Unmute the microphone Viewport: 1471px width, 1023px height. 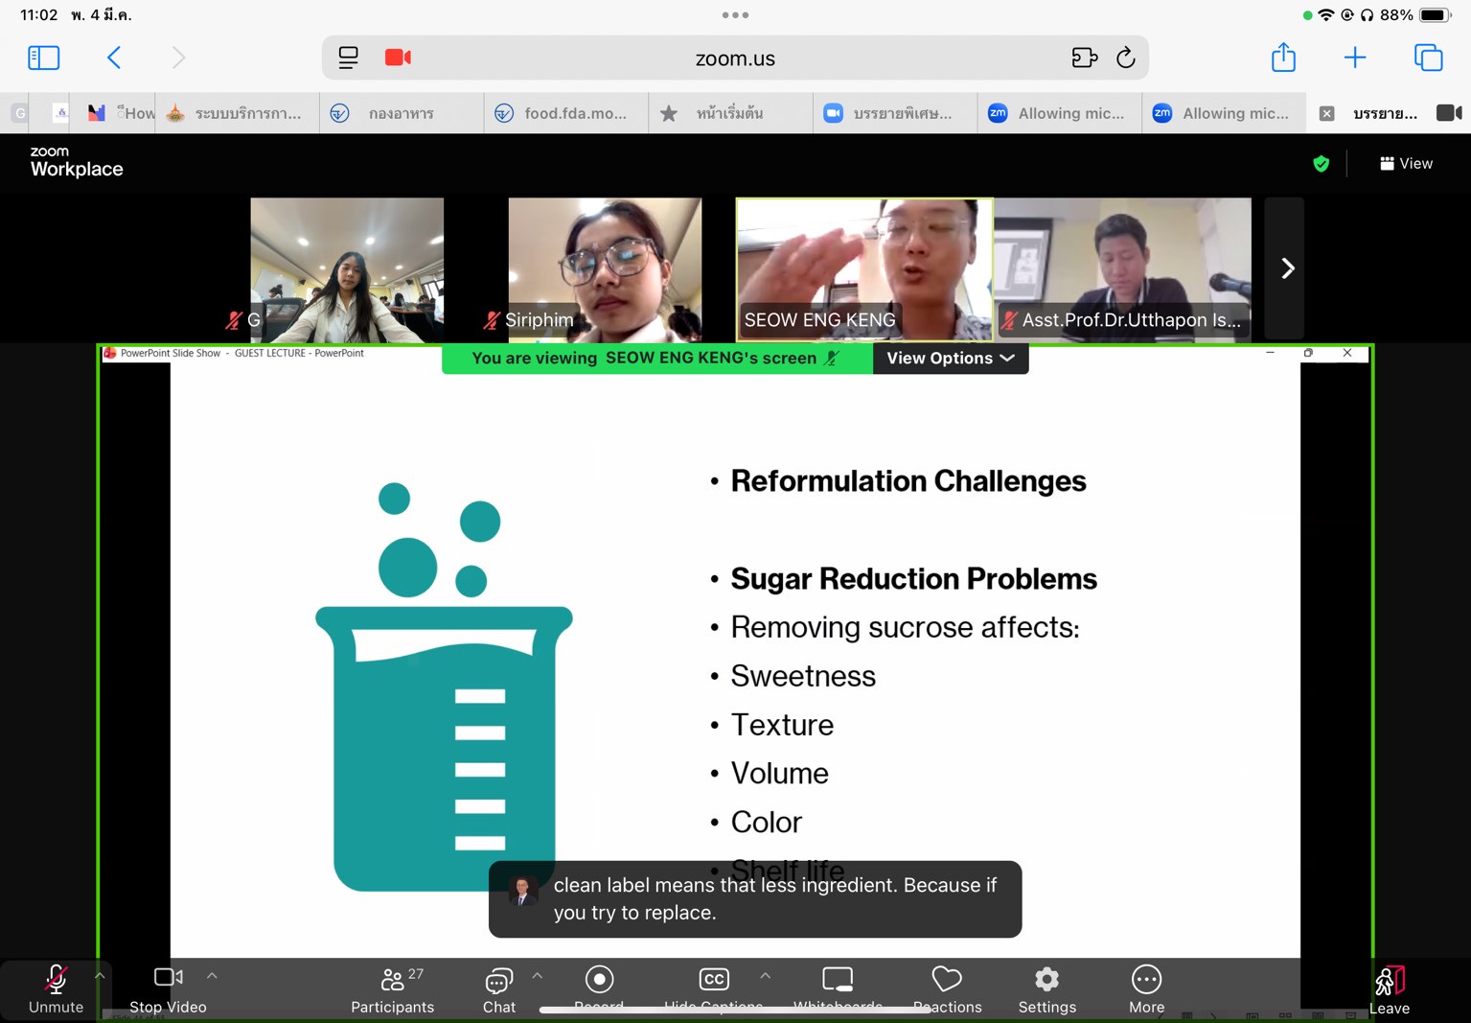point(56,989)
